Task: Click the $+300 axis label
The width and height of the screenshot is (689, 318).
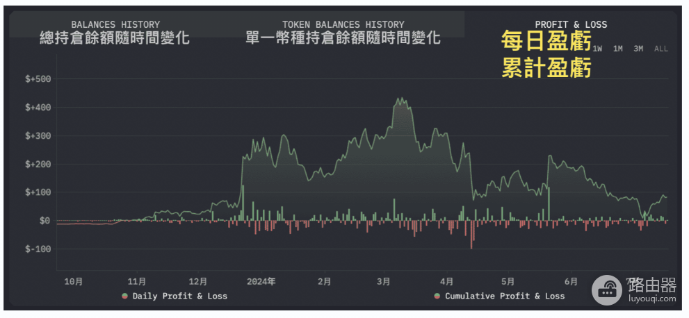Action: (x=39, y=136)
